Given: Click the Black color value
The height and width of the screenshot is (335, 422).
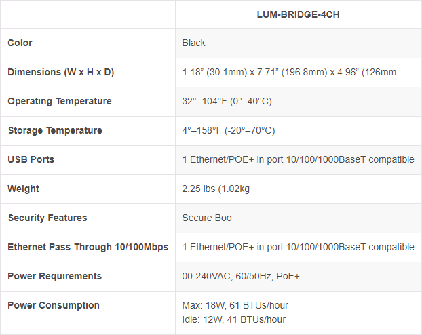Looking at the screenshot, I should [194, 43].
